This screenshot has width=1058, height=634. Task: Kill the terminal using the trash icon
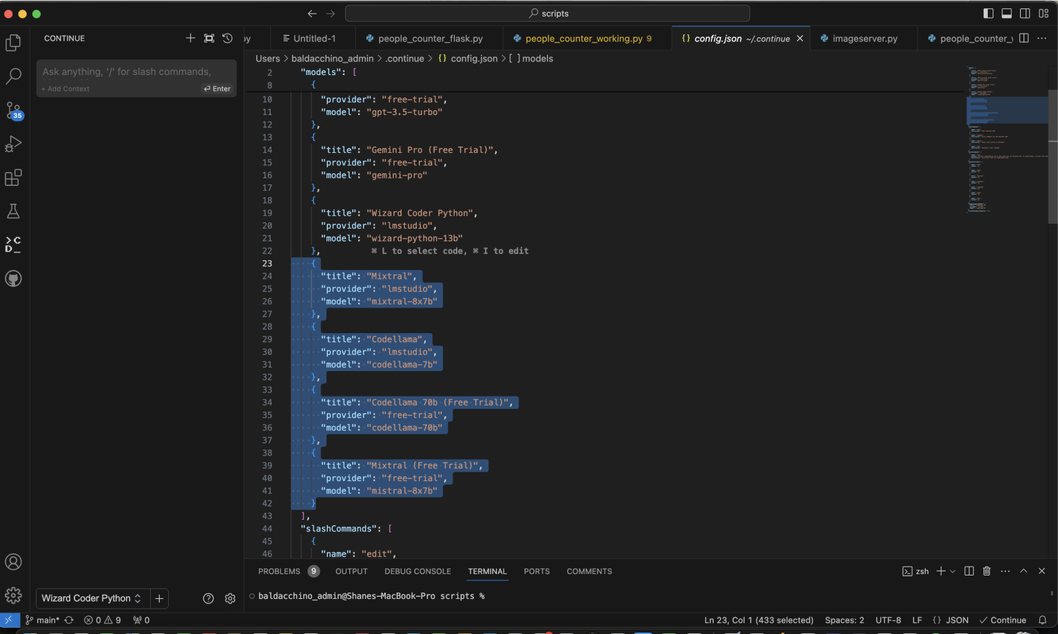(x=986, y=571)
